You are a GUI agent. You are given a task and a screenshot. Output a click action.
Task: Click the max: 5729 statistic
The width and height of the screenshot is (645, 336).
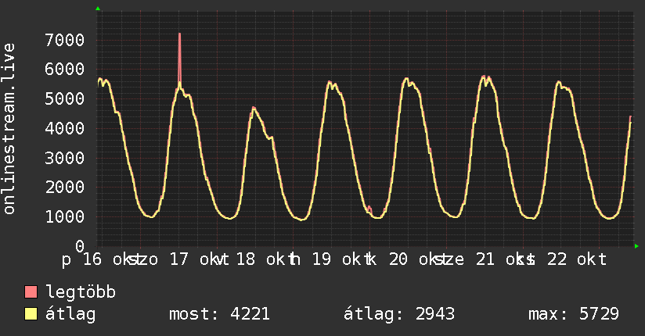pyautogui.click(x=574, y=314)
